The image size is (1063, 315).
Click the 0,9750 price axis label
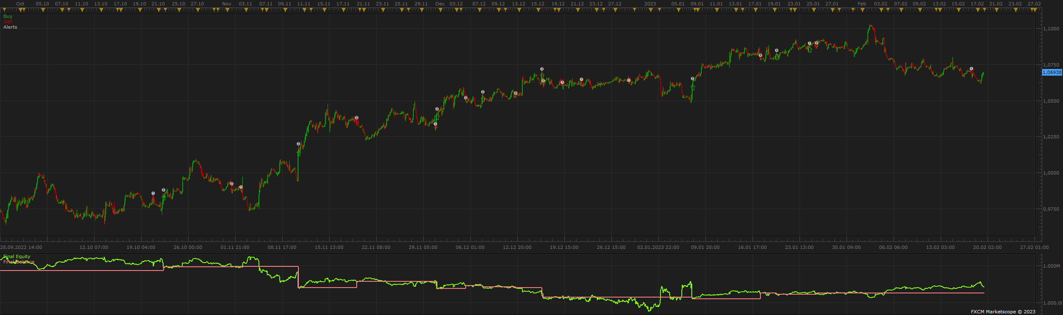pos(1051,209)
